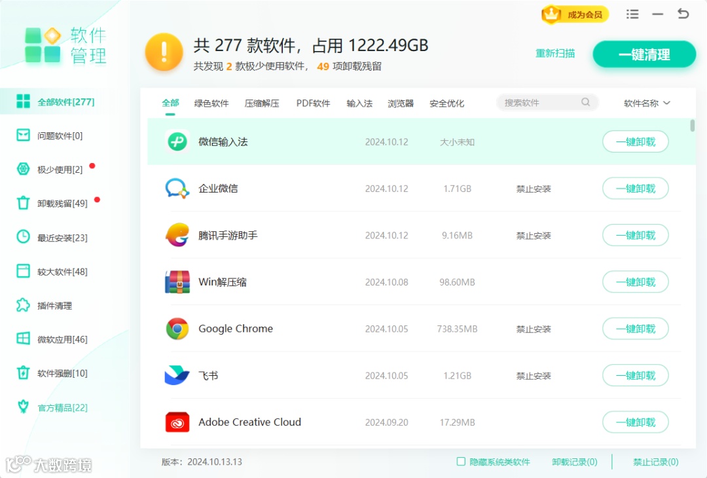This screenshot has width=707, height=478.
Task: Switch to the 输入法 tab
Action: coord(359,103)
